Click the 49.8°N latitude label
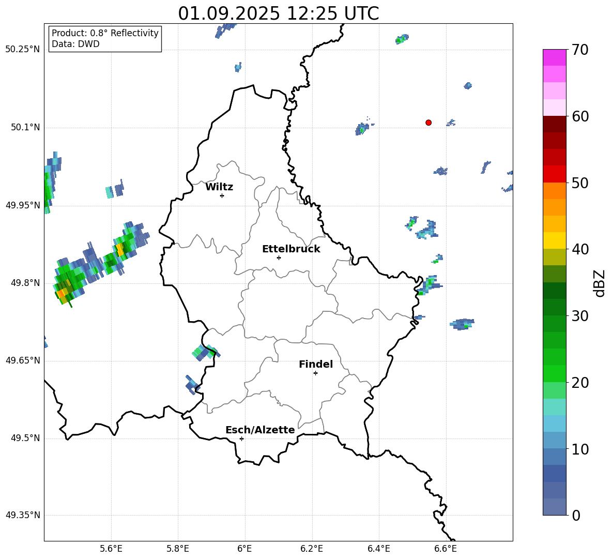 [x=25, y=283]
